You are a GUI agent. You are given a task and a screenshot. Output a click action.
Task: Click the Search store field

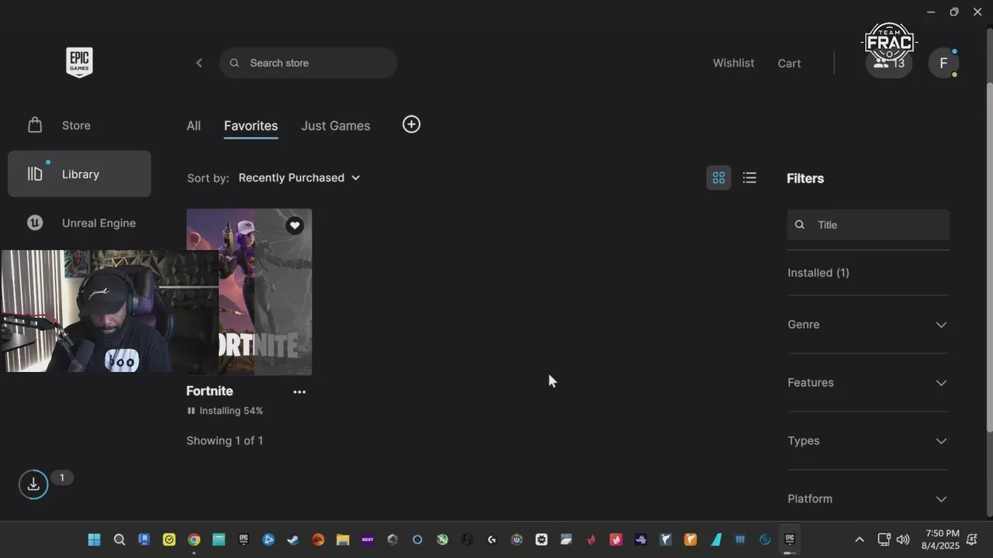pos(308,63)
